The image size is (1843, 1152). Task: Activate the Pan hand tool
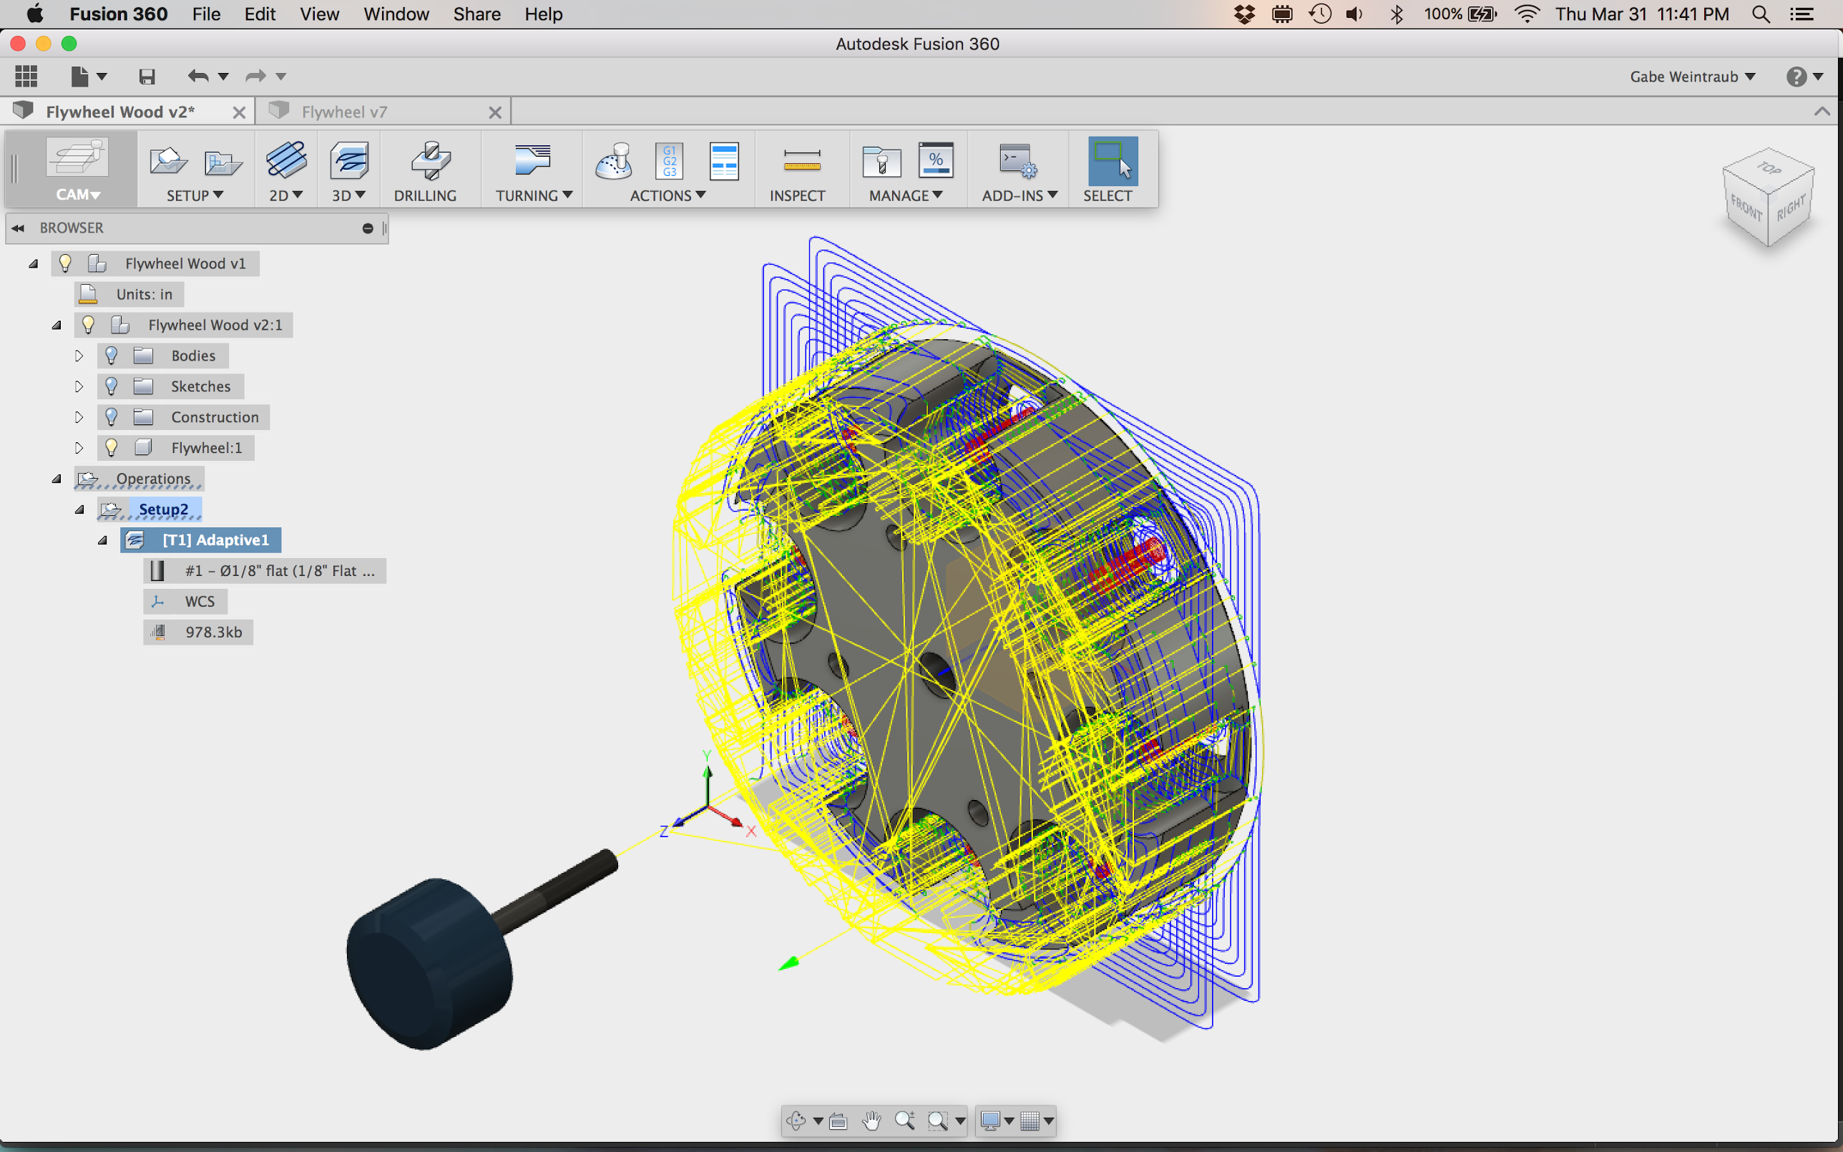point(871,1121)
